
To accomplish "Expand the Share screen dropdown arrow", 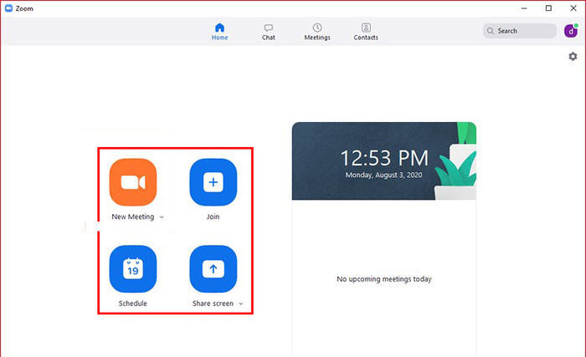I will [241, 303].
